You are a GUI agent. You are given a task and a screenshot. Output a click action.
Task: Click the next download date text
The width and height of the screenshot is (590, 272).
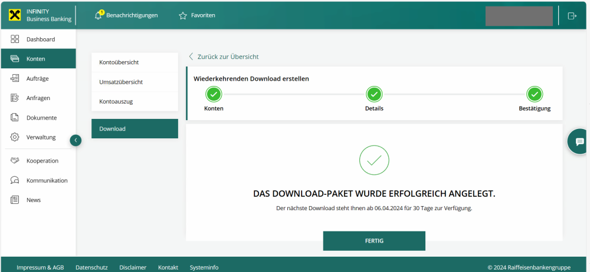pyautogui.click(x=374, y=208)
